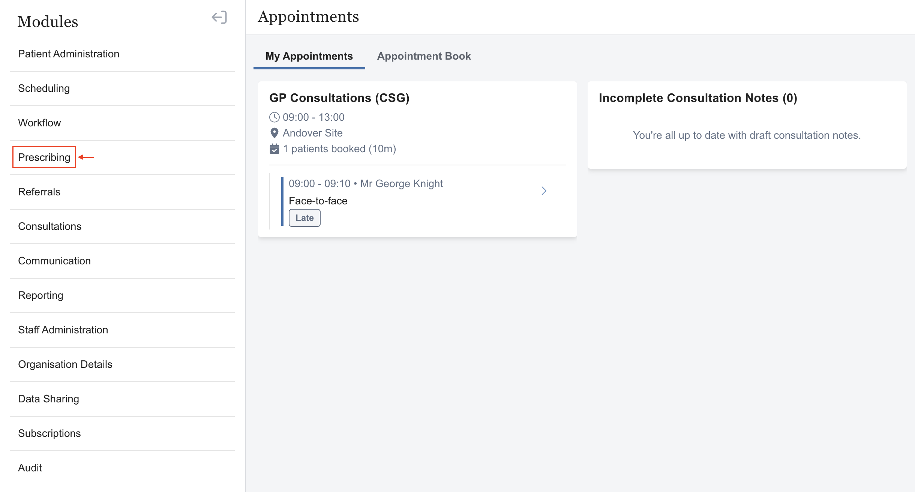Viewport: 915px width, 492px height.
Task: Open Patient Administration module
Action: tap(69, 54)
